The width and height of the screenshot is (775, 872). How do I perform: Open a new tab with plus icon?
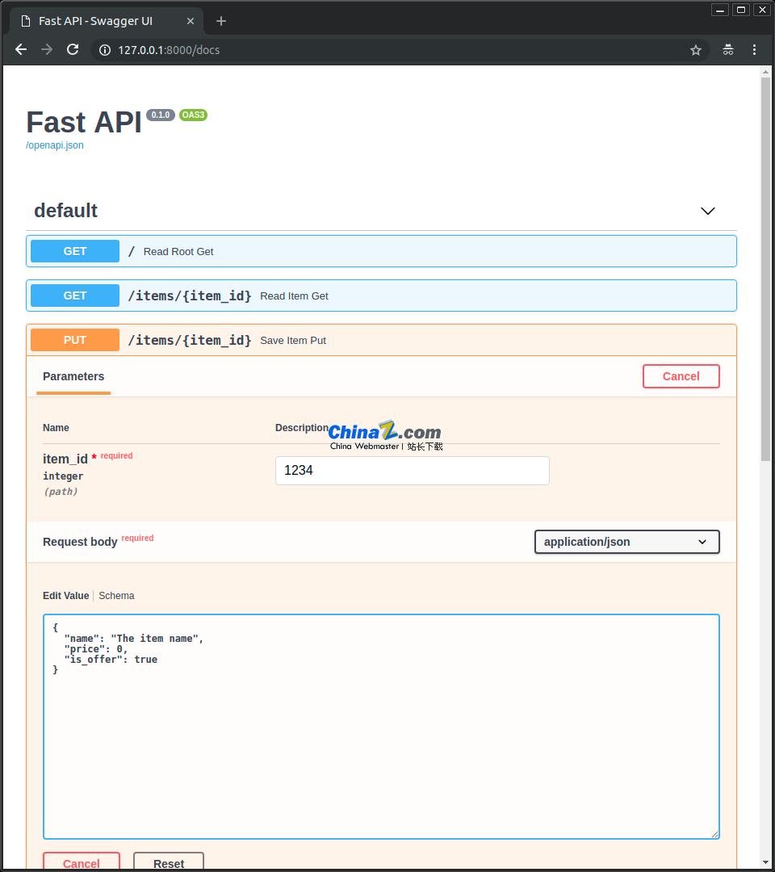click(221, 21)
